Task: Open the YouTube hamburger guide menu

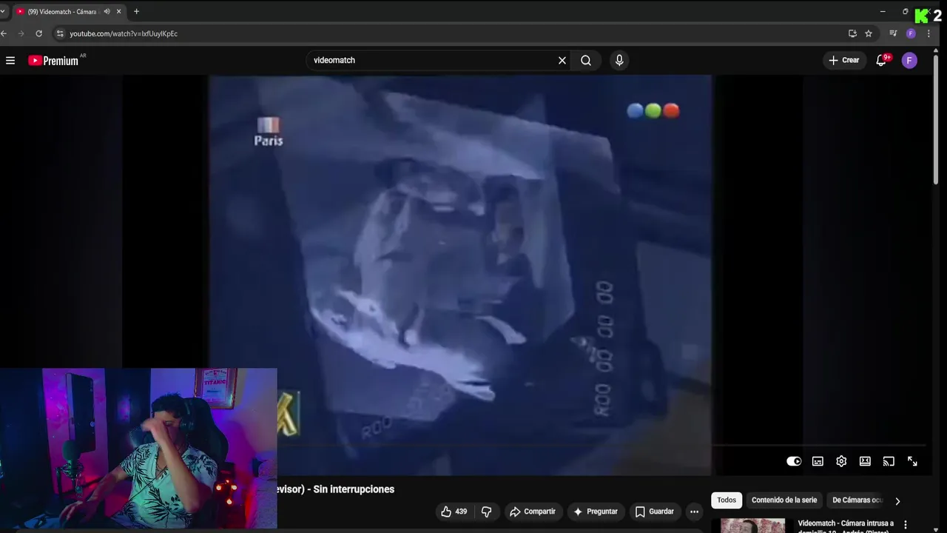Action: [10, 61]
